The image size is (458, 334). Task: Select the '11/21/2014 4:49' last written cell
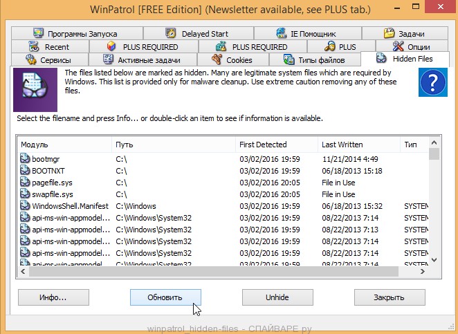pos(350,159)
